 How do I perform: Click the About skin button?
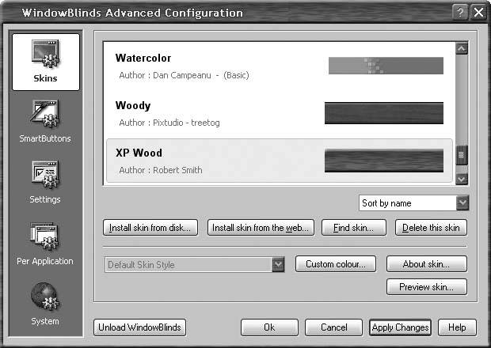[x=427, y=264]
